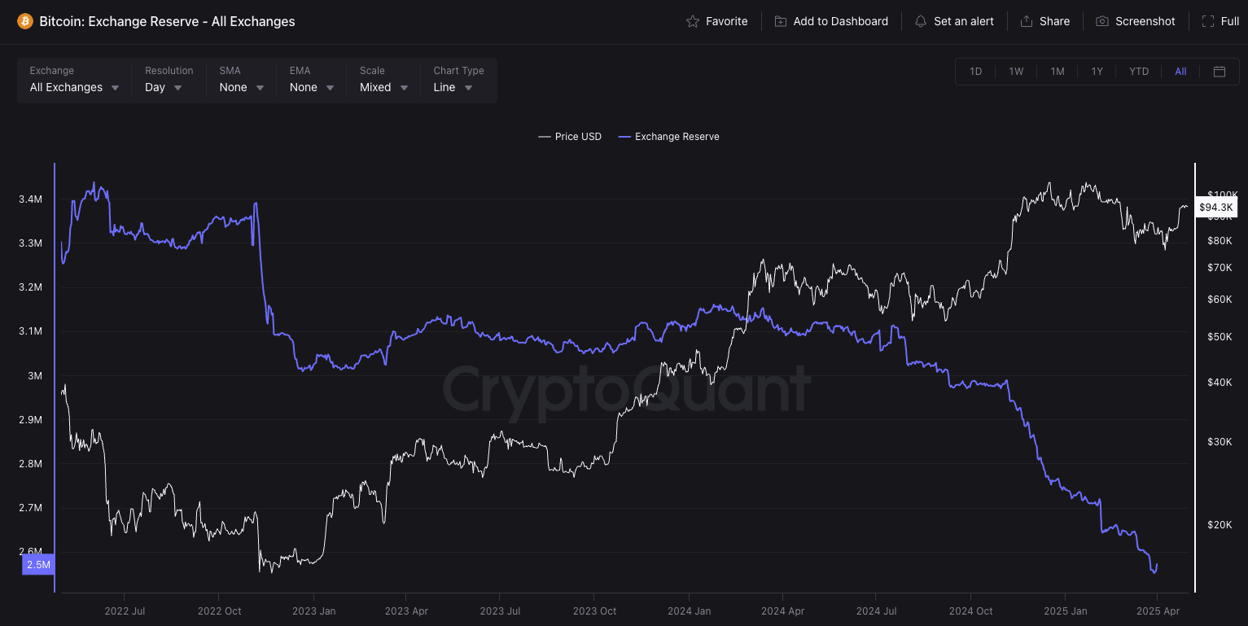Click the 2.5M exchange reserve axis label
The image size is (1248, 626).
click(x=38, y=564)
